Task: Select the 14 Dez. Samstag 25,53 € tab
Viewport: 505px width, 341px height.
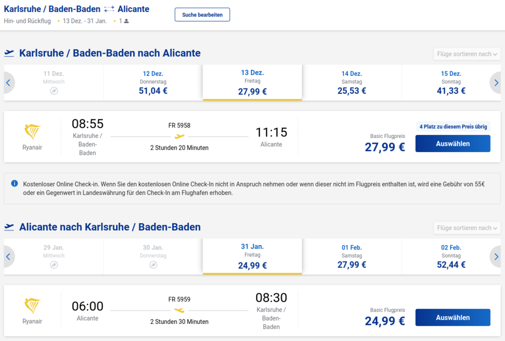Action: coord(351,82)
